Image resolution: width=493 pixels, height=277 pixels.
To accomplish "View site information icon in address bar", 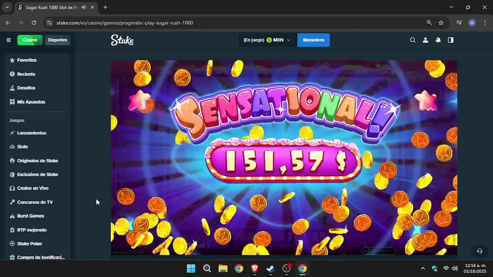I will coord(49,23).
